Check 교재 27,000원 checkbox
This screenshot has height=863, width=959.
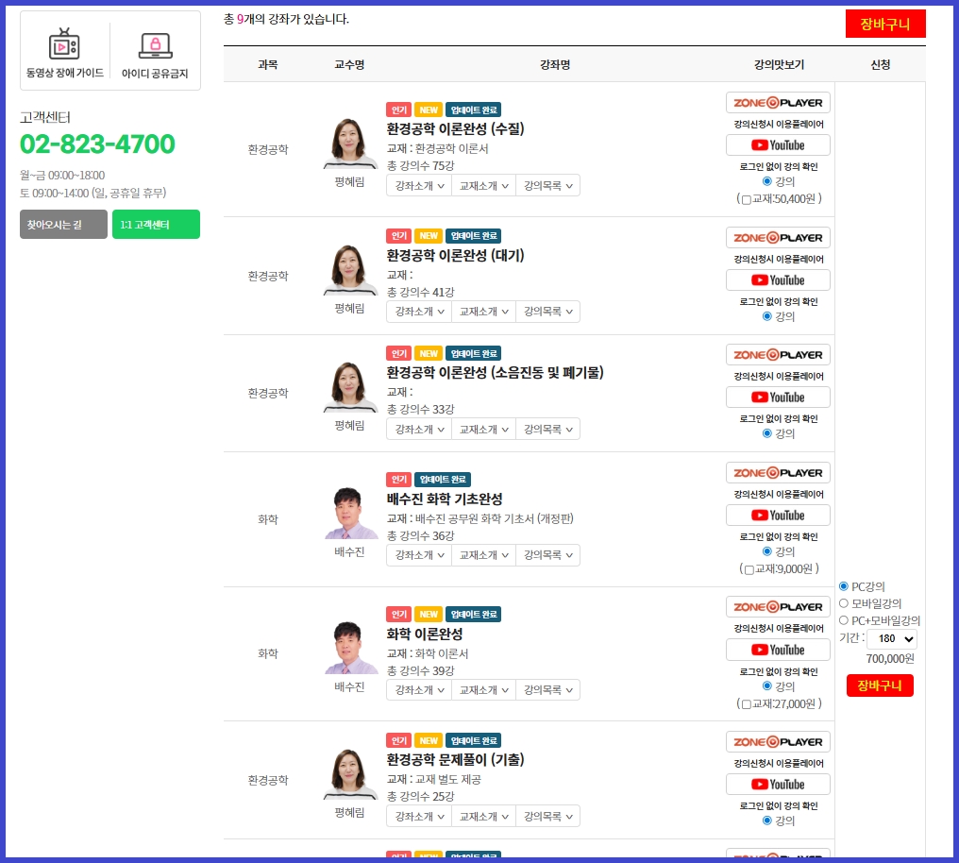click(747, 704)
